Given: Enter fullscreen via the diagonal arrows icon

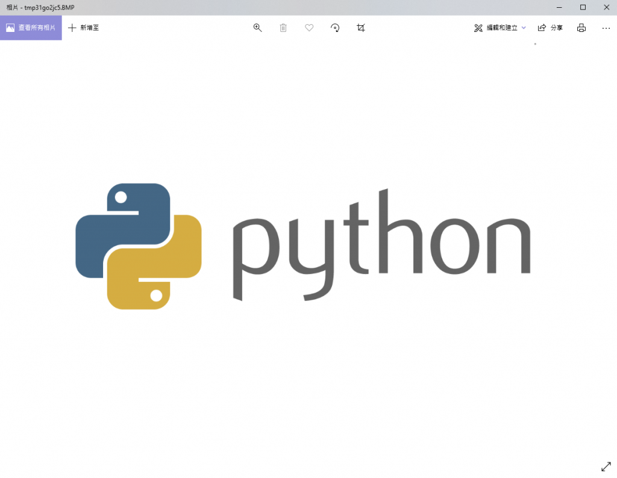Looking at the screenshot, I should [606, 467].
